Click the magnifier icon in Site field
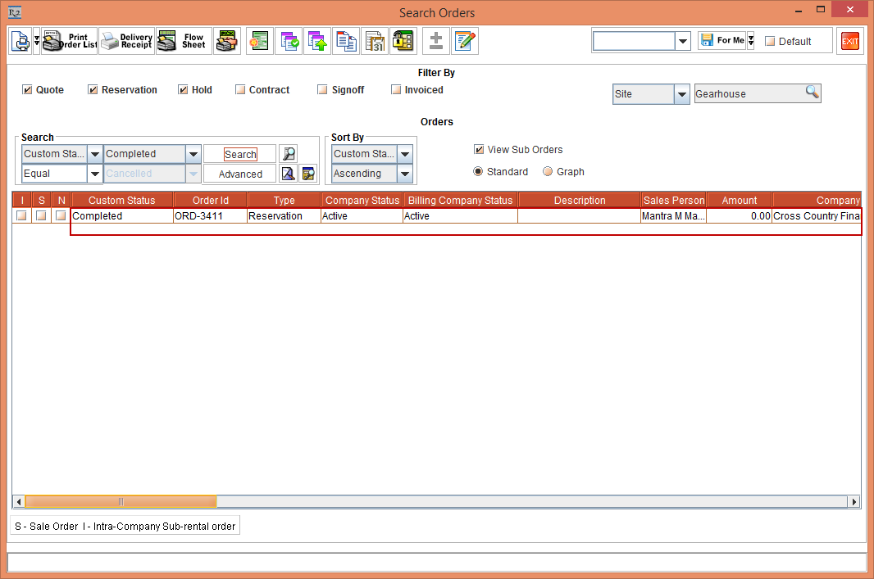The width and height of the screenshot is (874, 579). pos(811,93)
